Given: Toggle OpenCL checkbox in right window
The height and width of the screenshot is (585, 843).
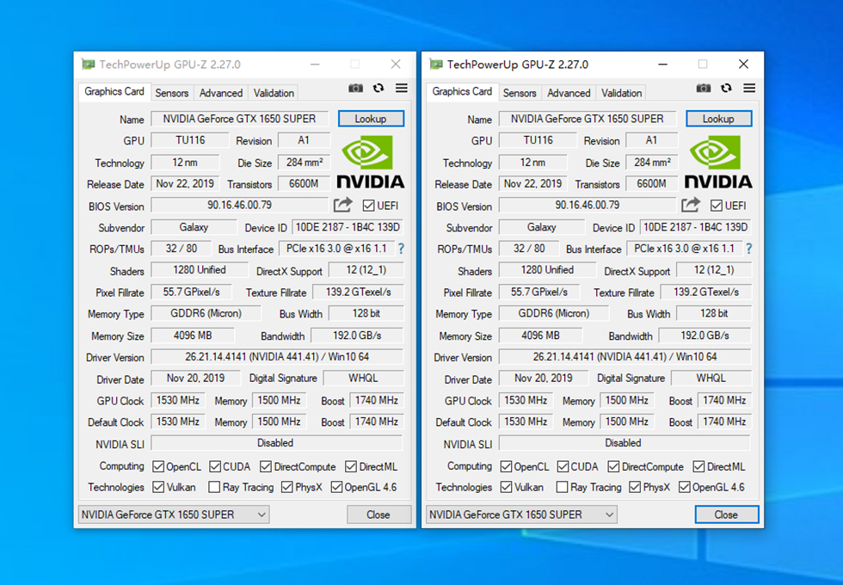Looking at the screenshot, I should click(507, 466).
